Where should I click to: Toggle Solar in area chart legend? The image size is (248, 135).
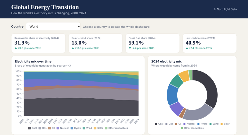(98, 128)
